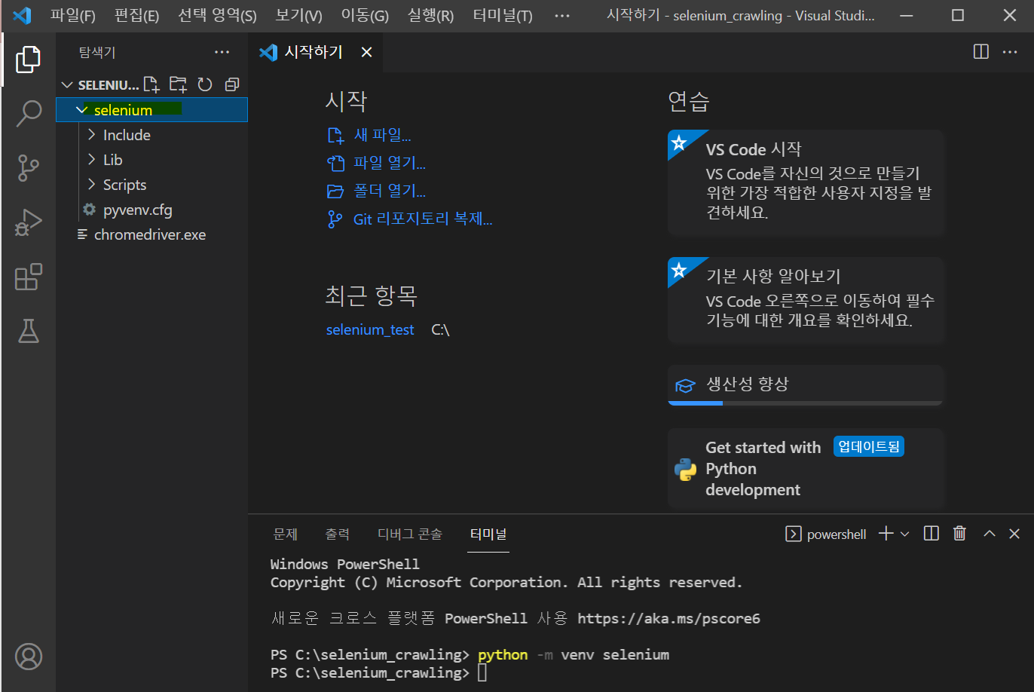Click the 폴더 열기... link
Image resolution: width=1034 pixels, height=692 pixels.
(x=376, y=191)
